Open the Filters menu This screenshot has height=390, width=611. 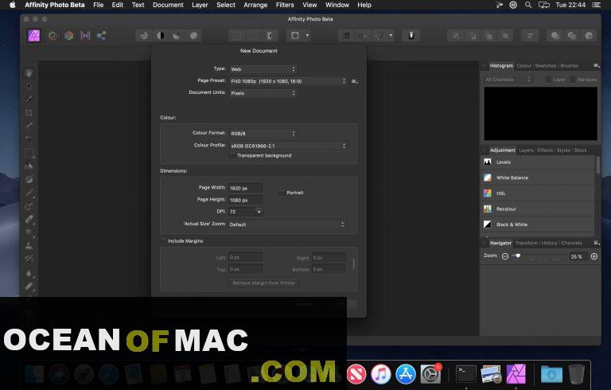coord(285,5)
